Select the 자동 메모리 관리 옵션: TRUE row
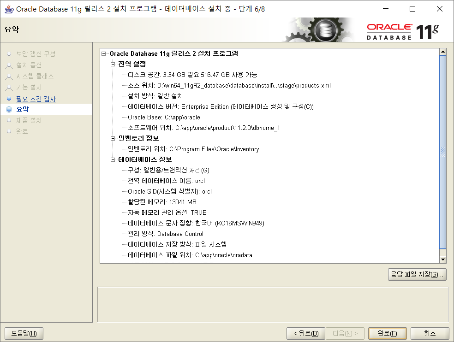Image resolution: width=454 pixels, height=342 pixels. coord(167,212)
